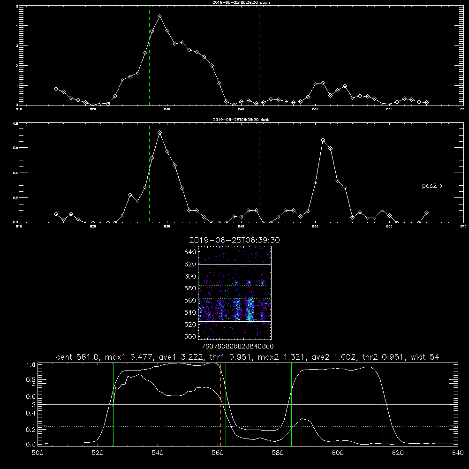Click bottom plot y-axis label 0.6
This screenshot has width=469, height=469.
coord(31,397)
